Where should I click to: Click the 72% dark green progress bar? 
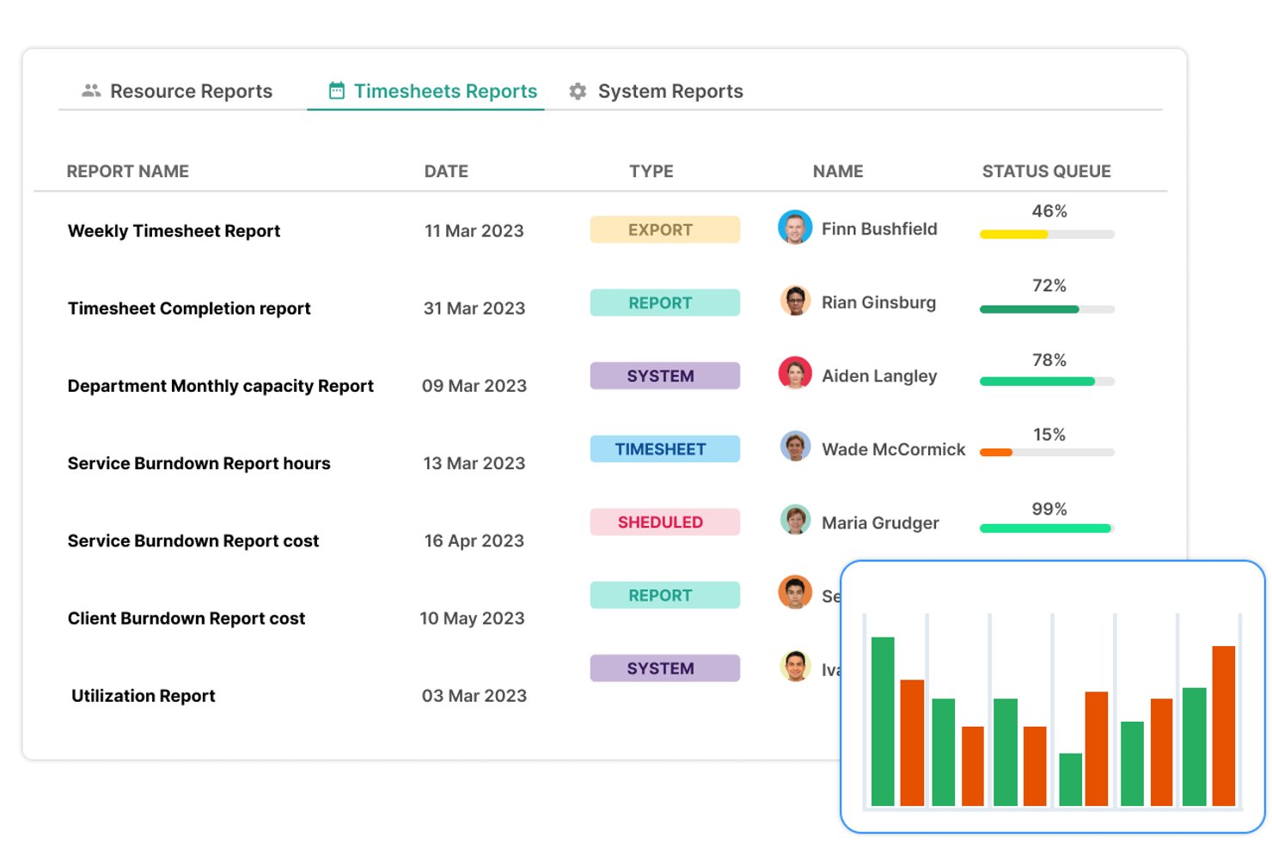(x=1047, y=309)
